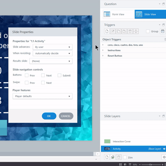166x166 pixels.
Task: Open the manage variables icon
Action: pyautogui.click(x=163, y=32)
